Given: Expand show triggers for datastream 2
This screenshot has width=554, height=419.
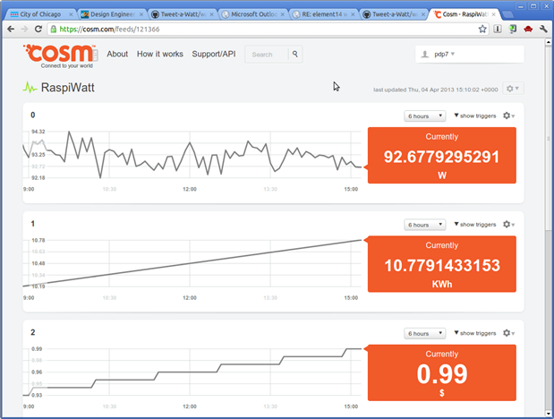Looking at the screenshot, I should click(475, 333).
